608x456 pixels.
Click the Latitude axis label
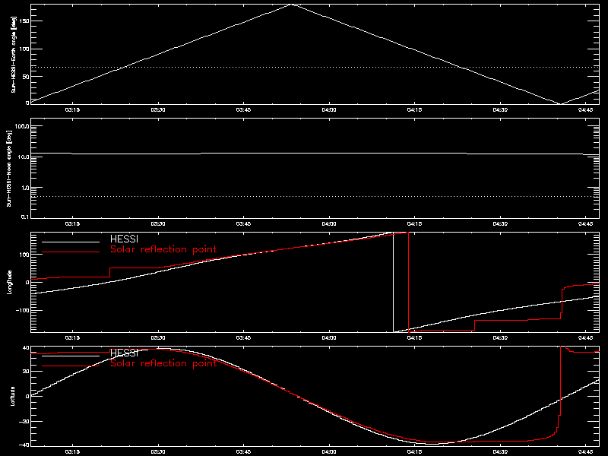[x=12, y=396]
